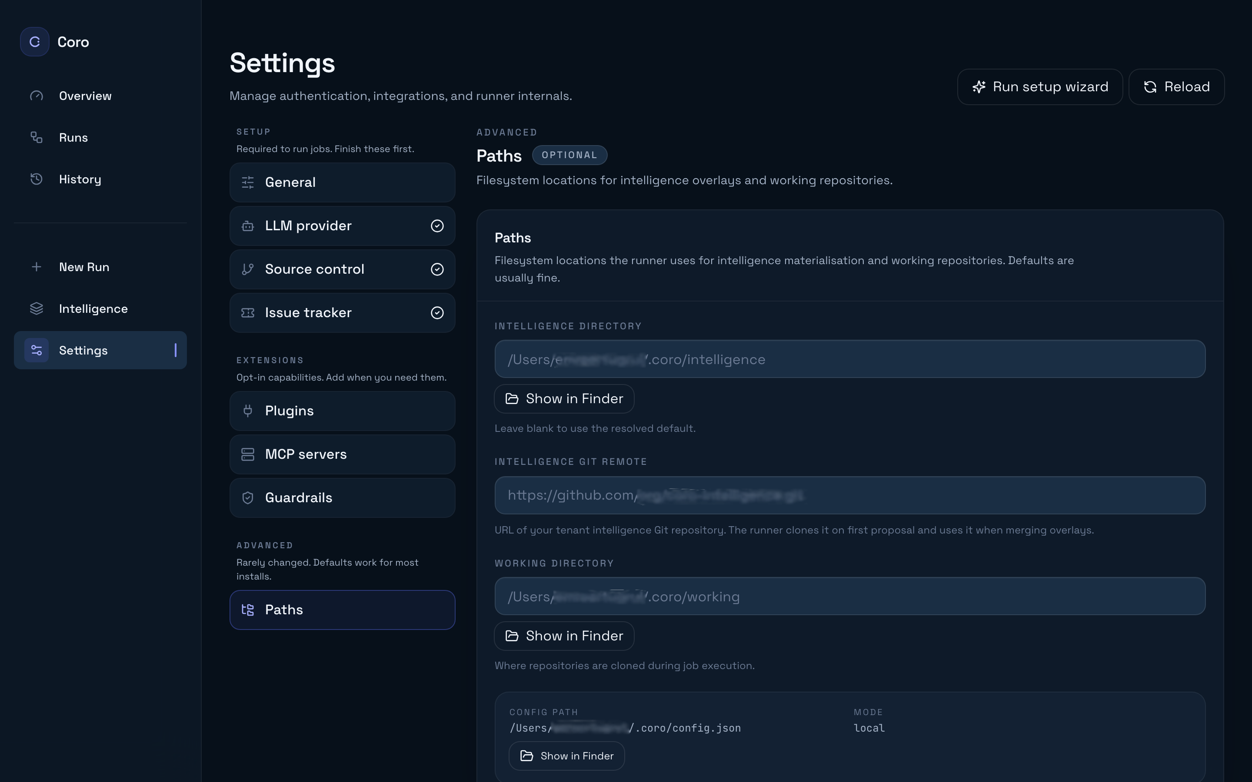Open the History page

[100, 179]
